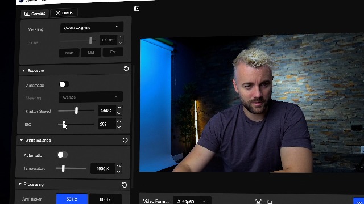Switch to the Camera tab
The height and width of the screenshot is (204, 364).
click(35, 14)
